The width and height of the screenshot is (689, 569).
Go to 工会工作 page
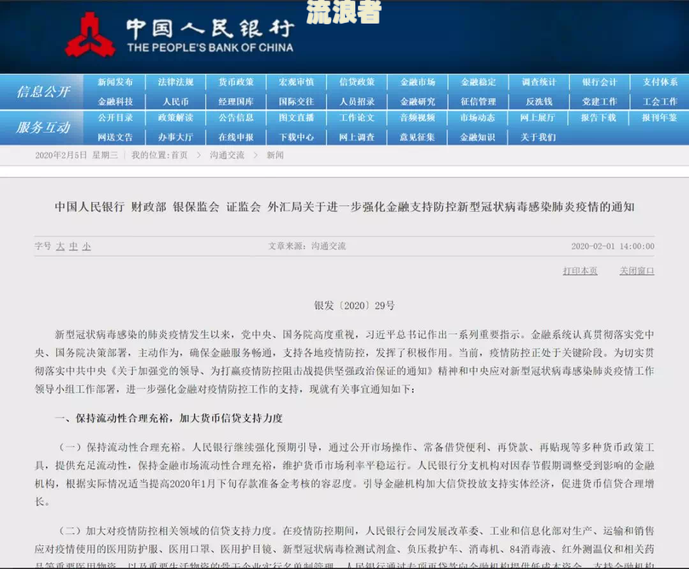(660, 101)
